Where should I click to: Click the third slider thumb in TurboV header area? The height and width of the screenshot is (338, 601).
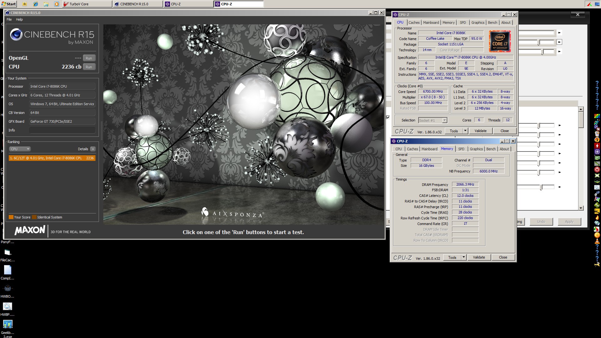coord(542,52)
